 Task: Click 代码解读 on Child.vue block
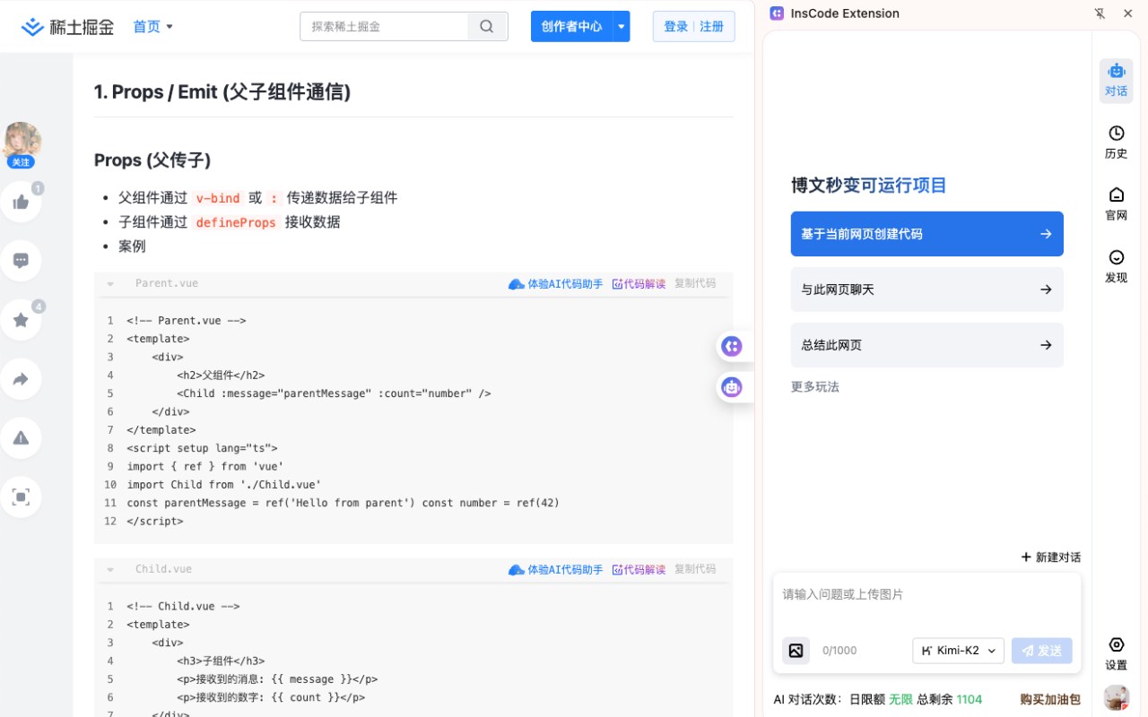[639, 570]
